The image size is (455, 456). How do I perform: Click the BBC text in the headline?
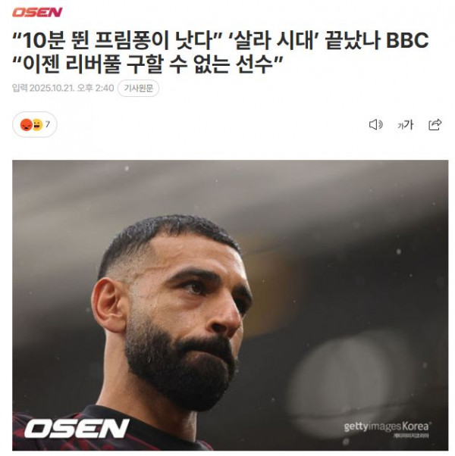coord(407,40)
